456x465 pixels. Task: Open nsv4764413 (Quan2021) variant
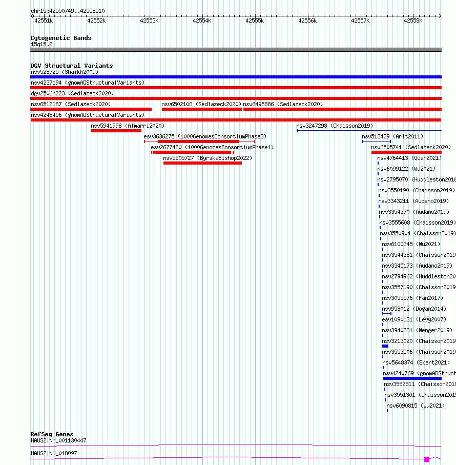[409, 158]
